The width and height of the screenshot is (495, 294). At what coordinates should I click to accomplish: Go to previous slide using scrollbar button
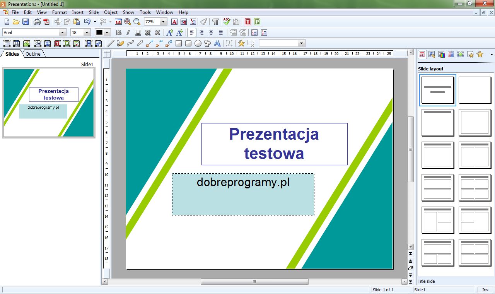click(411, 261)
